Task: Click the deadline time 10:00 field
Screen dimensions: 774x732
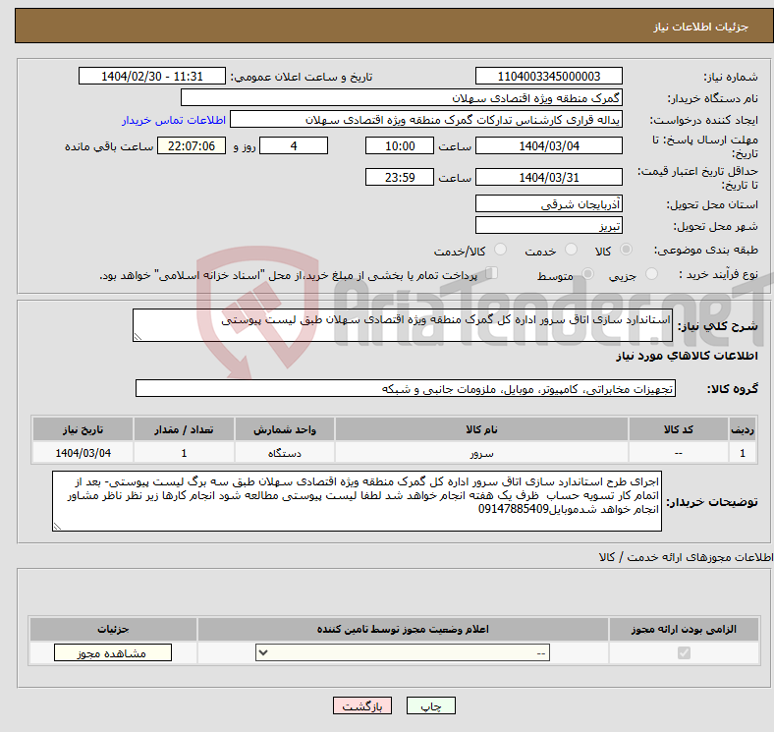Action: [400, 146]
